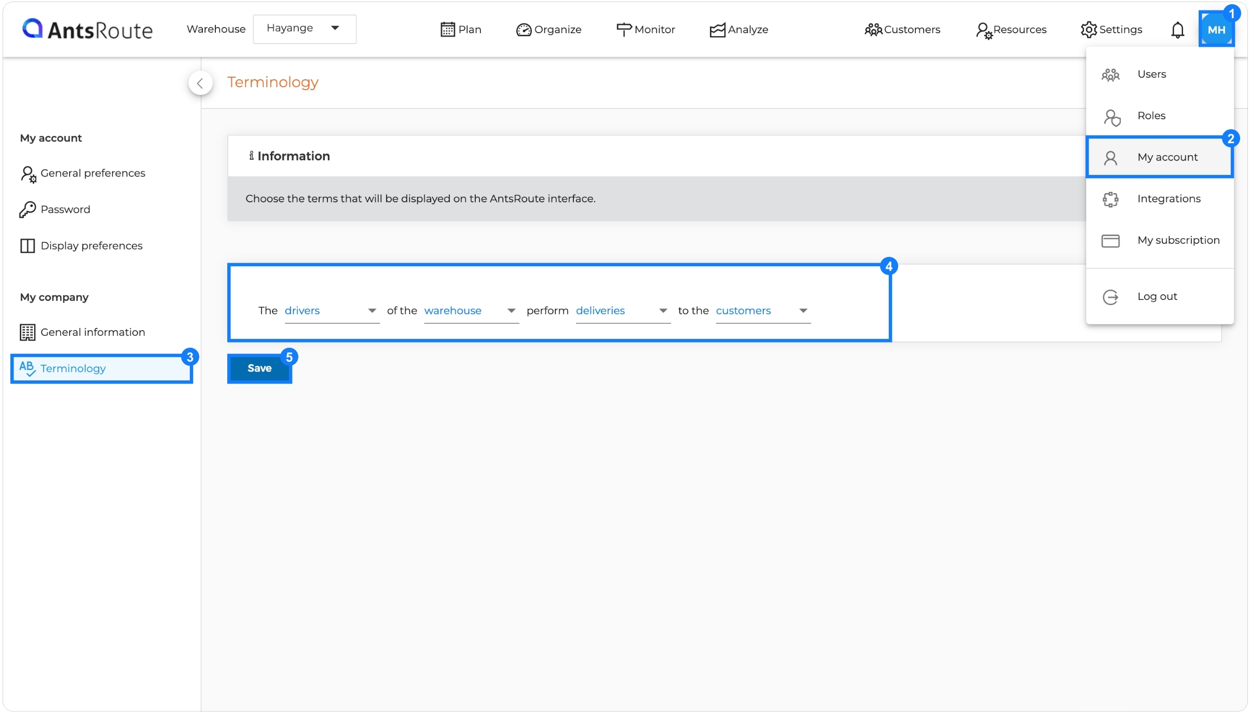1250x713 pixels.
Task: Click the Warehouse label in header
Action: pyautogui.click(x=216, y=29)
